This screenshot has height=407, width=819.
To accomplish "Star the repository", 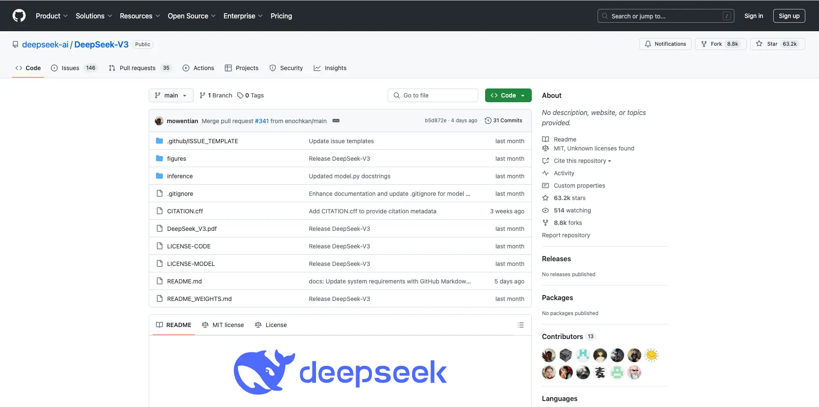I will pyautogui.click(x=778, y=44).
